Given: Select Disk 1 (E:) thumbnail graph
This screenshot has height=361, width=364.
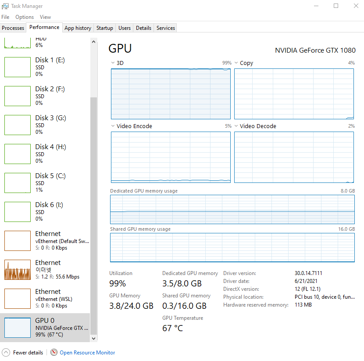Looking at the screenshot, I should pos(18,67).
